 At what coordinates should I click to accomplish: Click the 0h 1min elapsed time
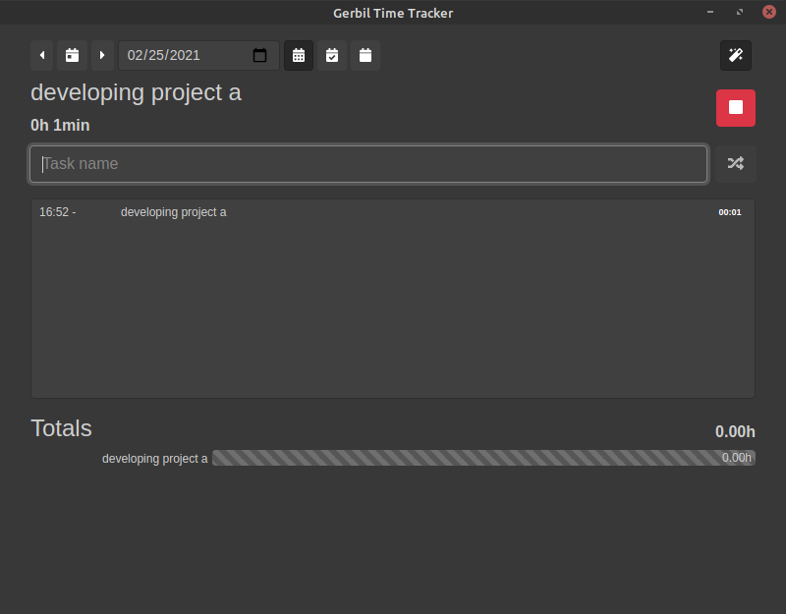[60, 125]
